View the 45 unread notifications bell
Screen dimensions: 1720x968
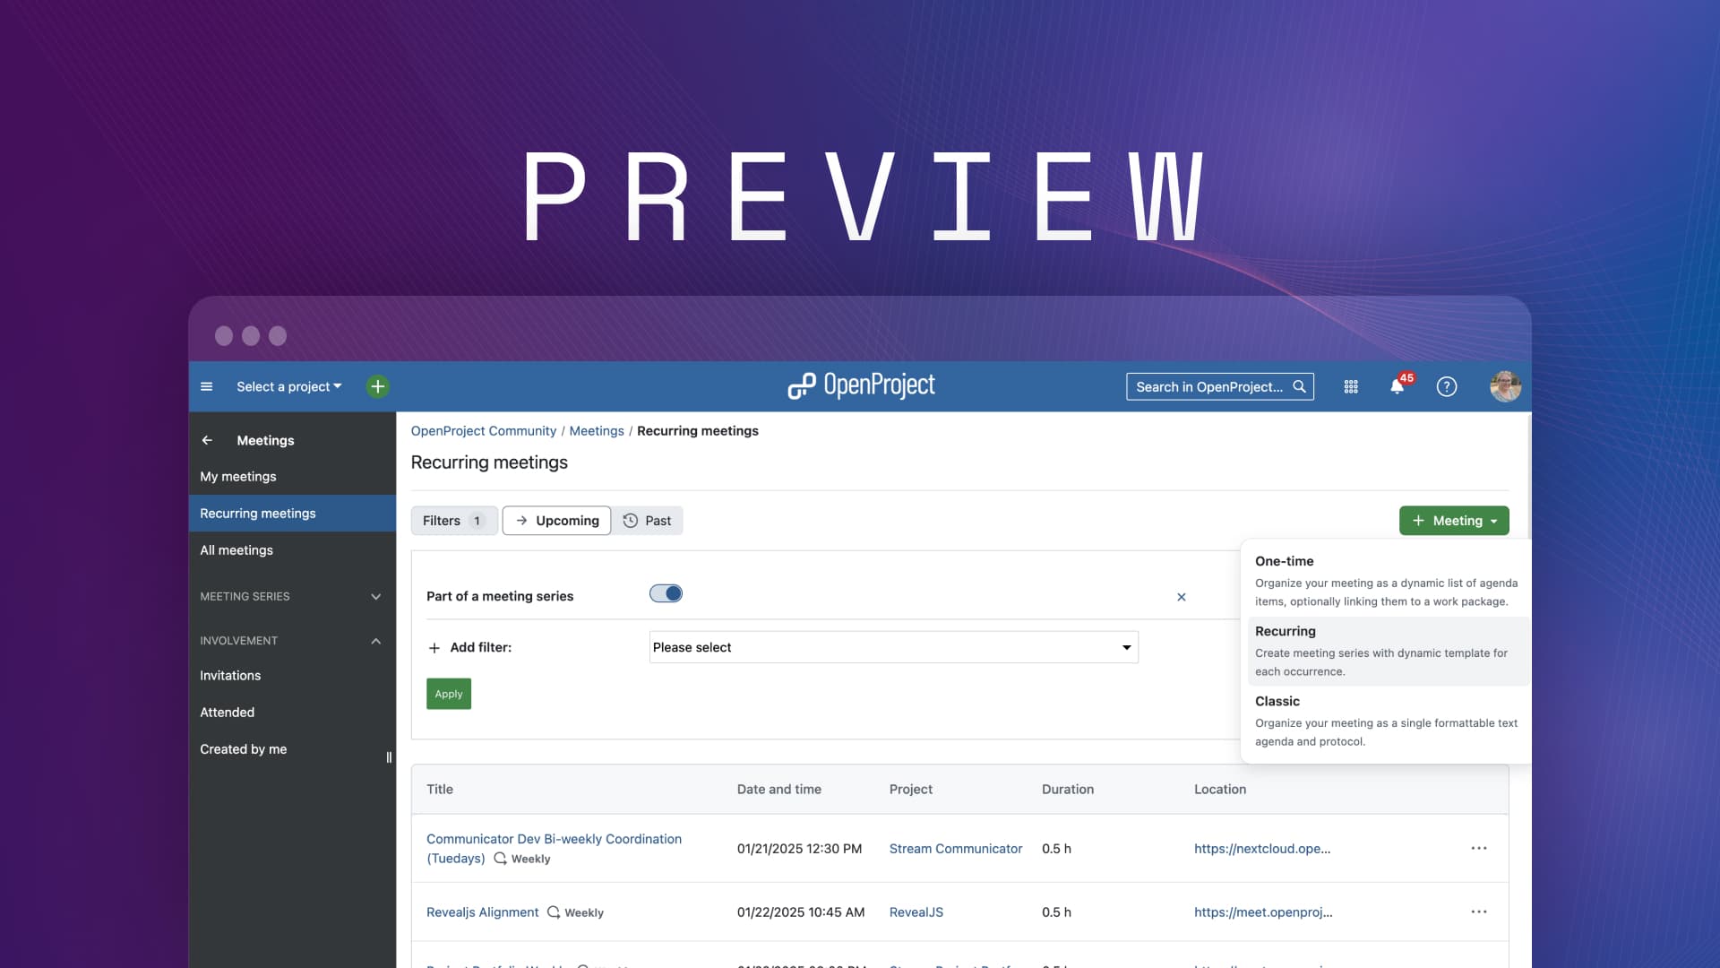(x=1397, y=387)
